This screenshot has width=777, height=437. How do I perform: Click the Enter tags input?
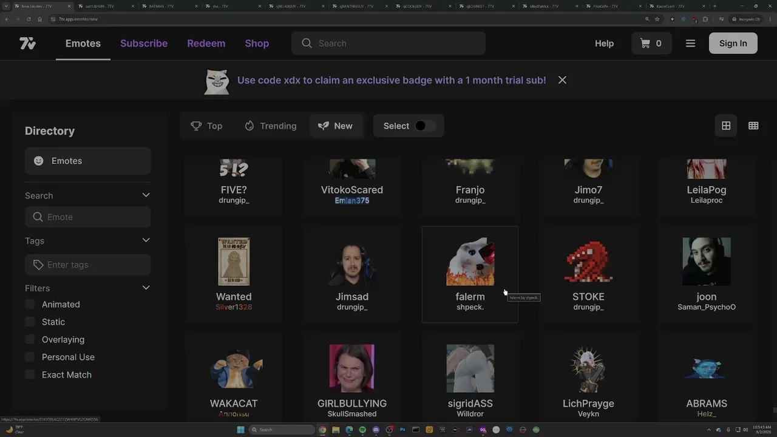coord(88,265)
